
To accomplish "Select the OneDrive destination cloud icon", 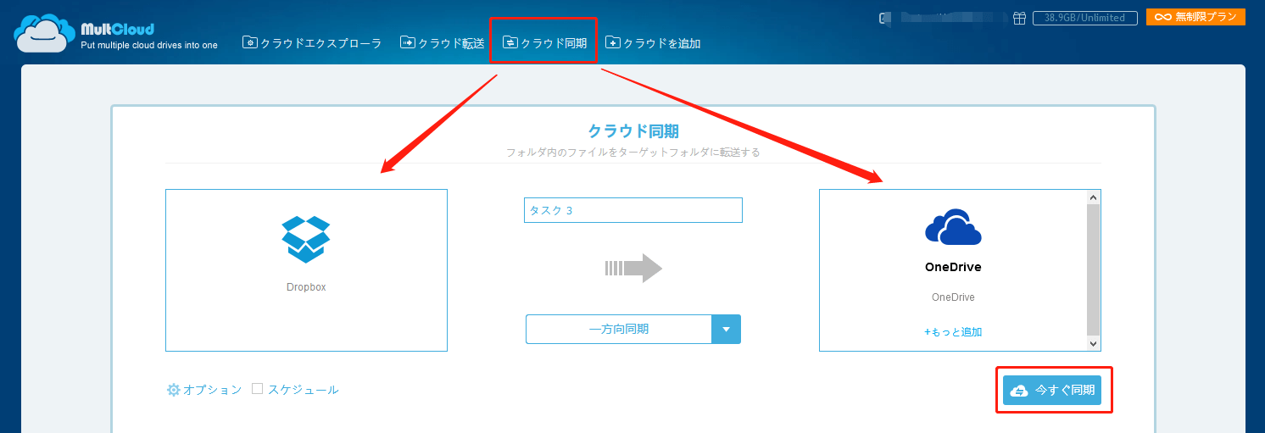I will 953,228.
